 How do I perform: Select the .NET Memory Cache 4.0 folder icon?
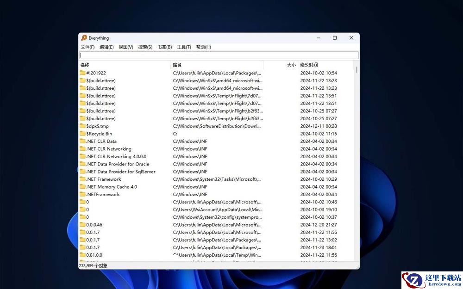pyautogui.click(x=83, y=187)
